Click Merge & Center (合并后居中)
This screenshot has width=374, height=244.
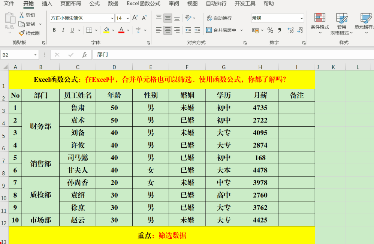(x=221, y=30)
